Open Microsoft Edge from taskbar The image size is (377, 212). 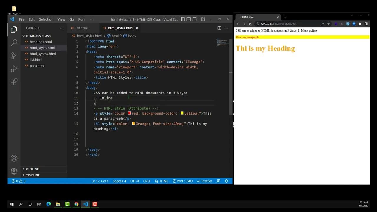point(49,204)
